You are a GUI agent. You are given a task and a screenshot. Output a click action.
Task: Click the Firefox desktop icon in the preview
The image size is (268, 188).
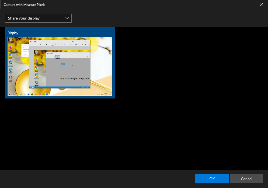click(x=10, y=48)
